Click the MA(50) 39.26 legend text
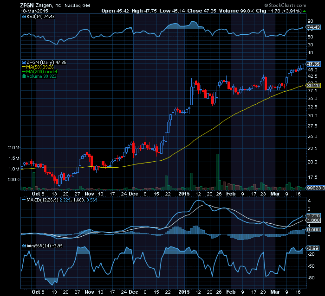 point(40,67)
